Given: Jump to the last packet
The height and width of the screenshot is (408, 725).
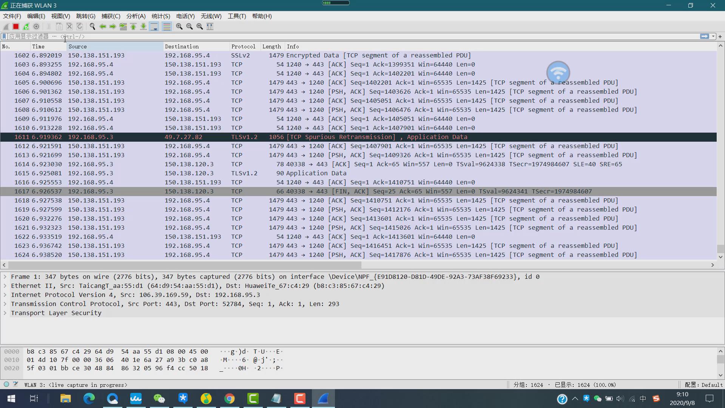Looking at the screenshot, I should point(143,26).
